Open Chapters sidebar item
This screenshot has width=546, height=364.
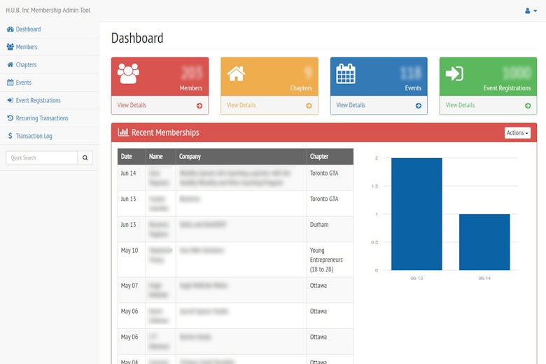26,65
